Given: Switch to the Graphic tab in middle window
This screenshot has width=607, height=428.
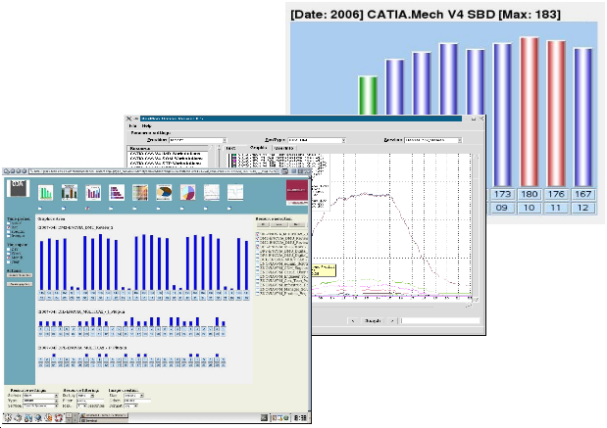Looking at the screenshot, I should (258, 148).
